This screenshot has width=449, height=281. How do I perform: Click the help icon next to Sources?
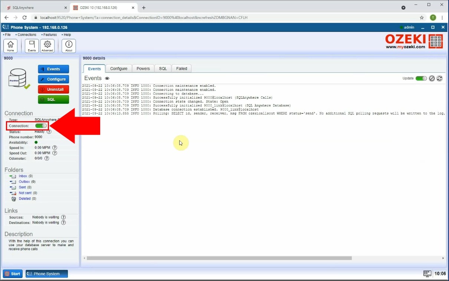click(63, 217)
